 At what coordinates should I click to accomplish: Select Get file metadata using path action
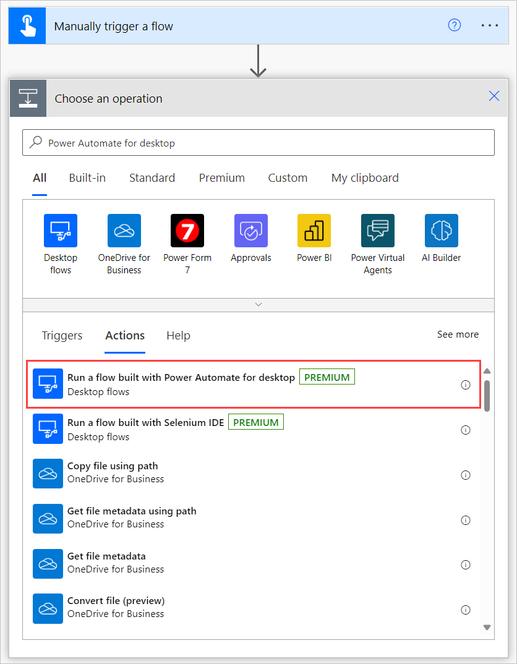click(x=254, y=519)
